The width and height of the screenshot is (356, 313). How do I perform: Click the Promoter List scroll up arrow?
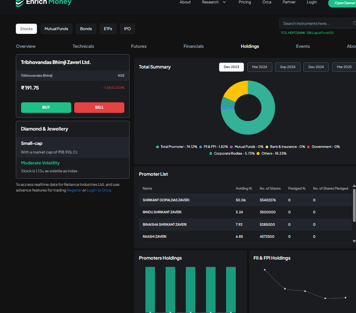(x=354, y=186)
